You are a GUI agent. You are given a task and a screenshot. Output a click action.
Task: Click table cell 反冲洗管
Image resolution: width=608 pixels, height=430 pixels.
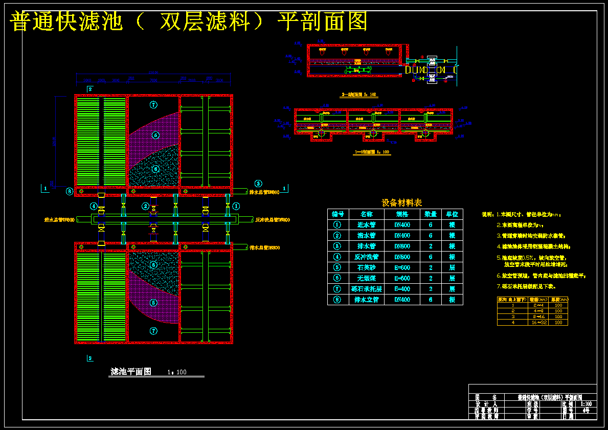[x=367, y=257]
